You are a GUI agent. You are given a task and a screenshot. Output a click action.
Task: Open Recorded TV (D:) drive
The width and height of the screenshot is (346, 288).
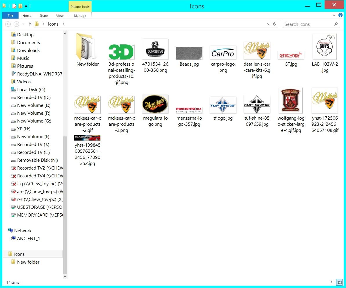pos(34,98)
